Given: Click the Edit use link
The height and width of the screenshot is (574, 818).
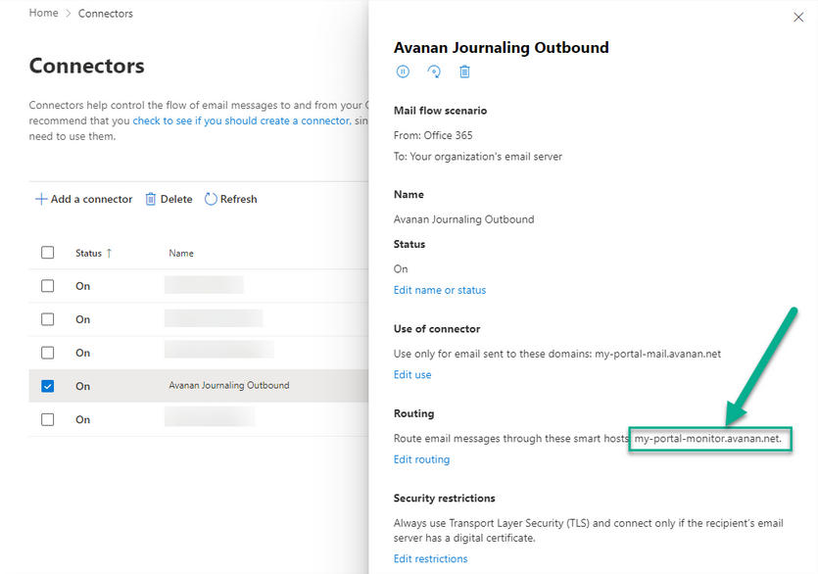Looking at the screenshot, I should tap(412, 374).
